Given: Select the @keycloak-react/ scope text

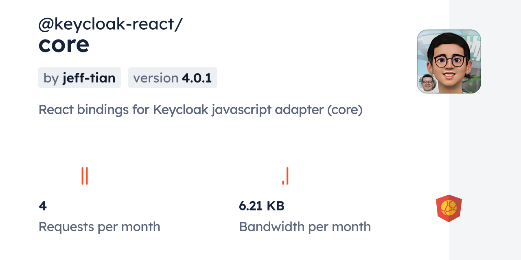Looking at the screenshot, I should [110, 24].
